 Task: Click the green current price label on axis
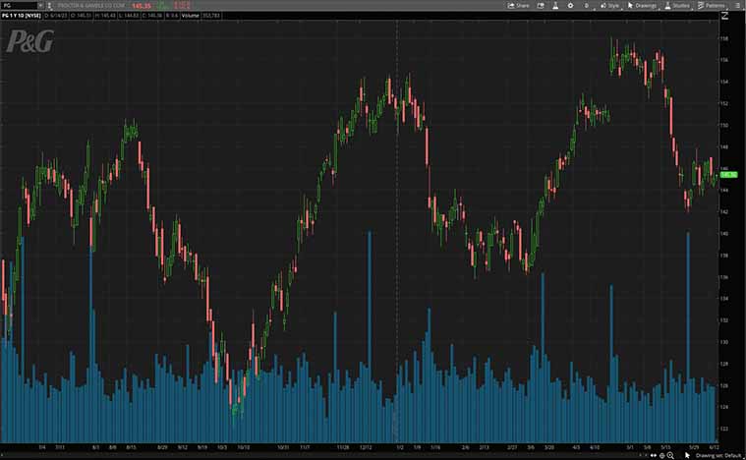pos(728,175)
